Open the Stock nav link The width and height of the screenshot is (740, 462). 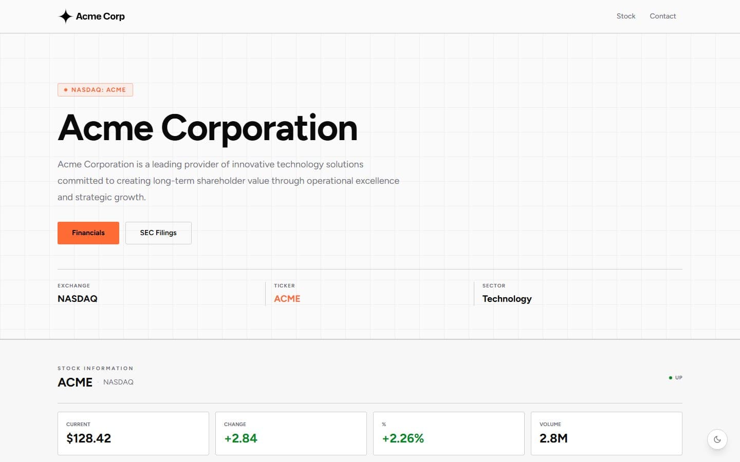626,16
